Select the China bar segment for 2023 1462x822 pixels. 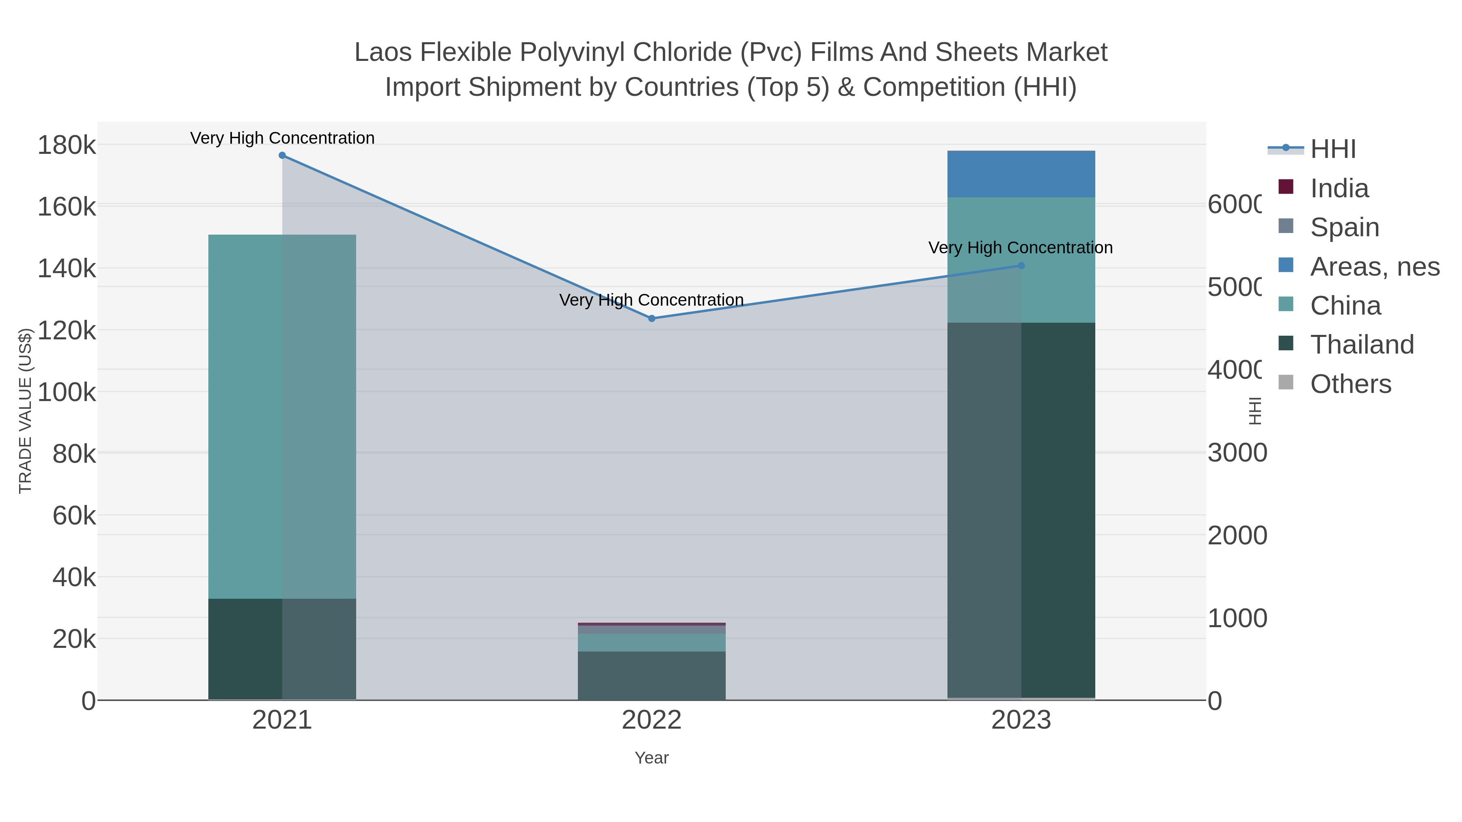pyautogui.click(x=1021, y=260)
